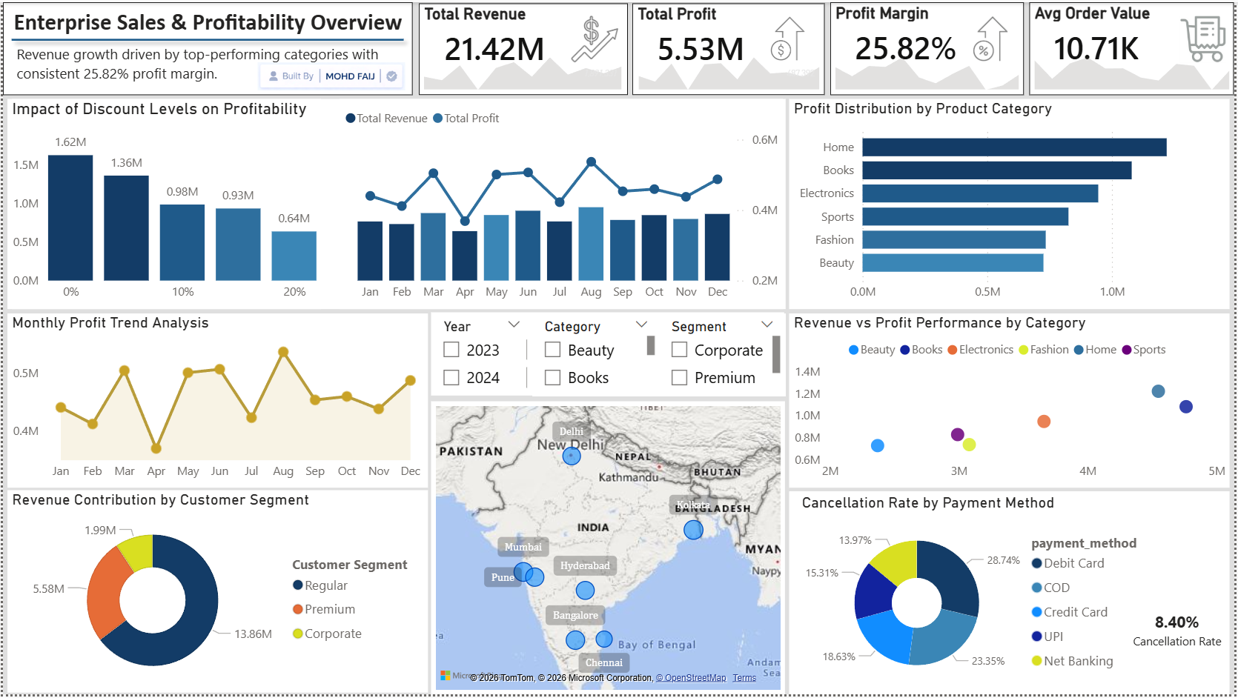Viewport: 1238px width, 698px height.
Task: Click the Avg Order Value cart icon
Action: 1202,39
